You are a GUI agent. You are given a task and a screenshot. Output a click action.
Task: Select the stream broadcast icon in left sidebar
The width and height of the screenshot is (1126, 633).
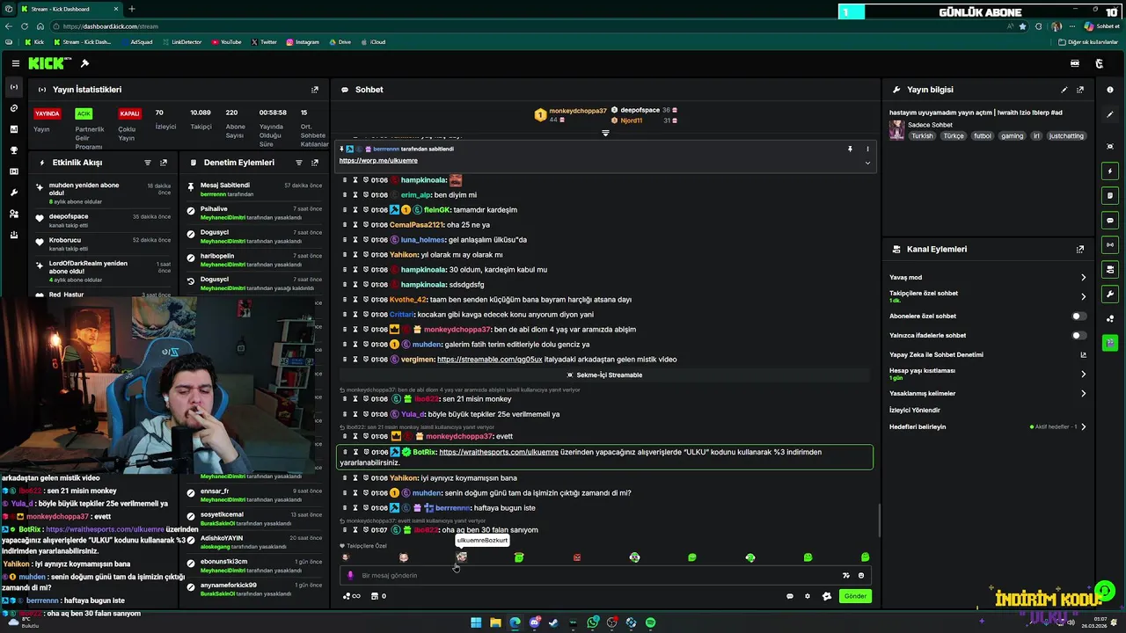[x=14, y=87]
